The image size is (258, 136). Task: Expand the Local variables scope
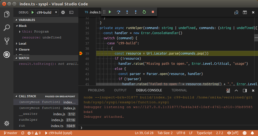pyautogui.click(x=23, y=44)
